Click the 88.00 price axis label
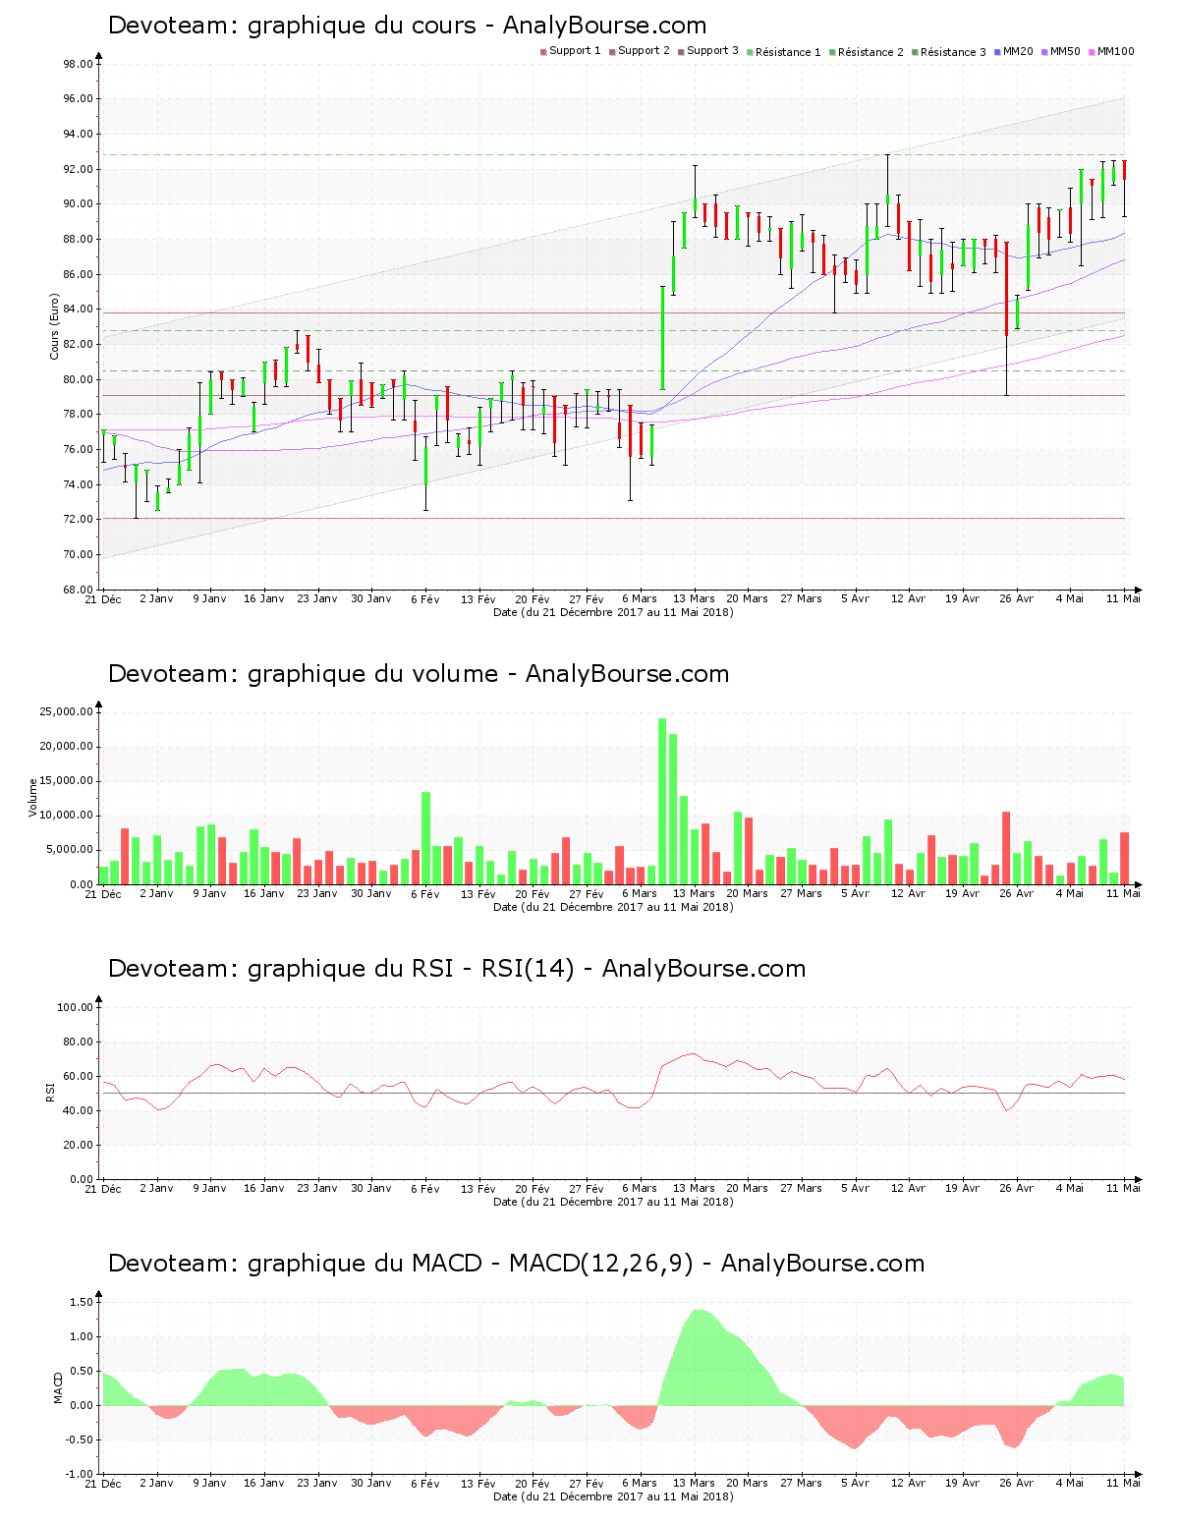 [79, 240]
